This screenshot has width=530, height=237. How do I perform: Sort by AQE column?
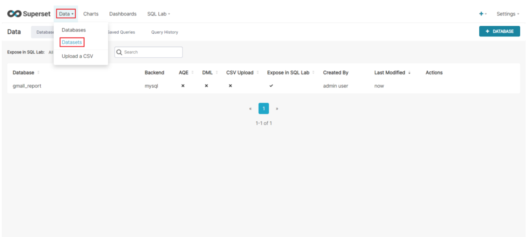coord(186,73)
